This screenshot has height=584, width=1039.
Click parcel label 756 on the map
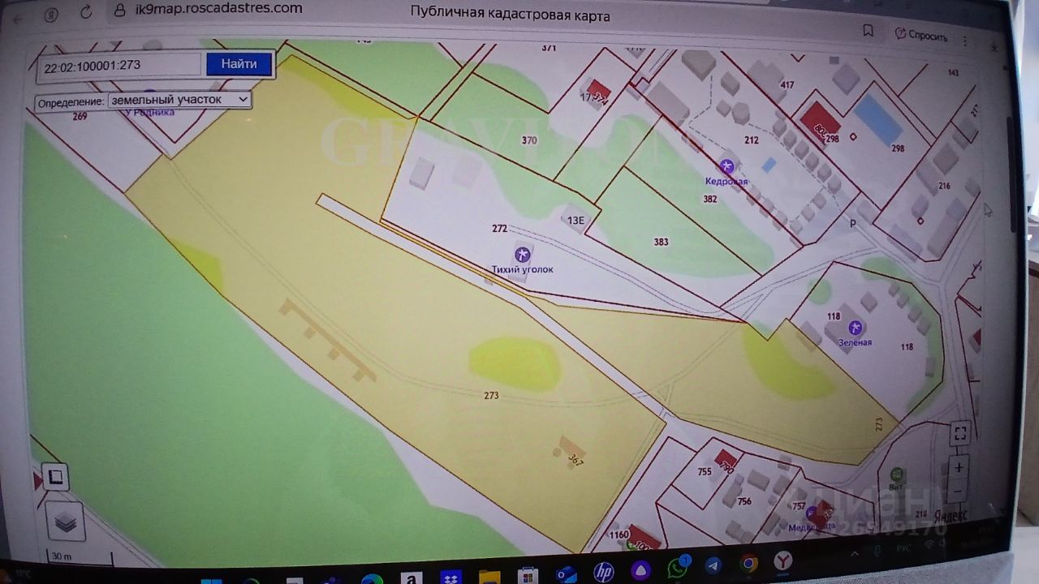(x=744, y=501)
